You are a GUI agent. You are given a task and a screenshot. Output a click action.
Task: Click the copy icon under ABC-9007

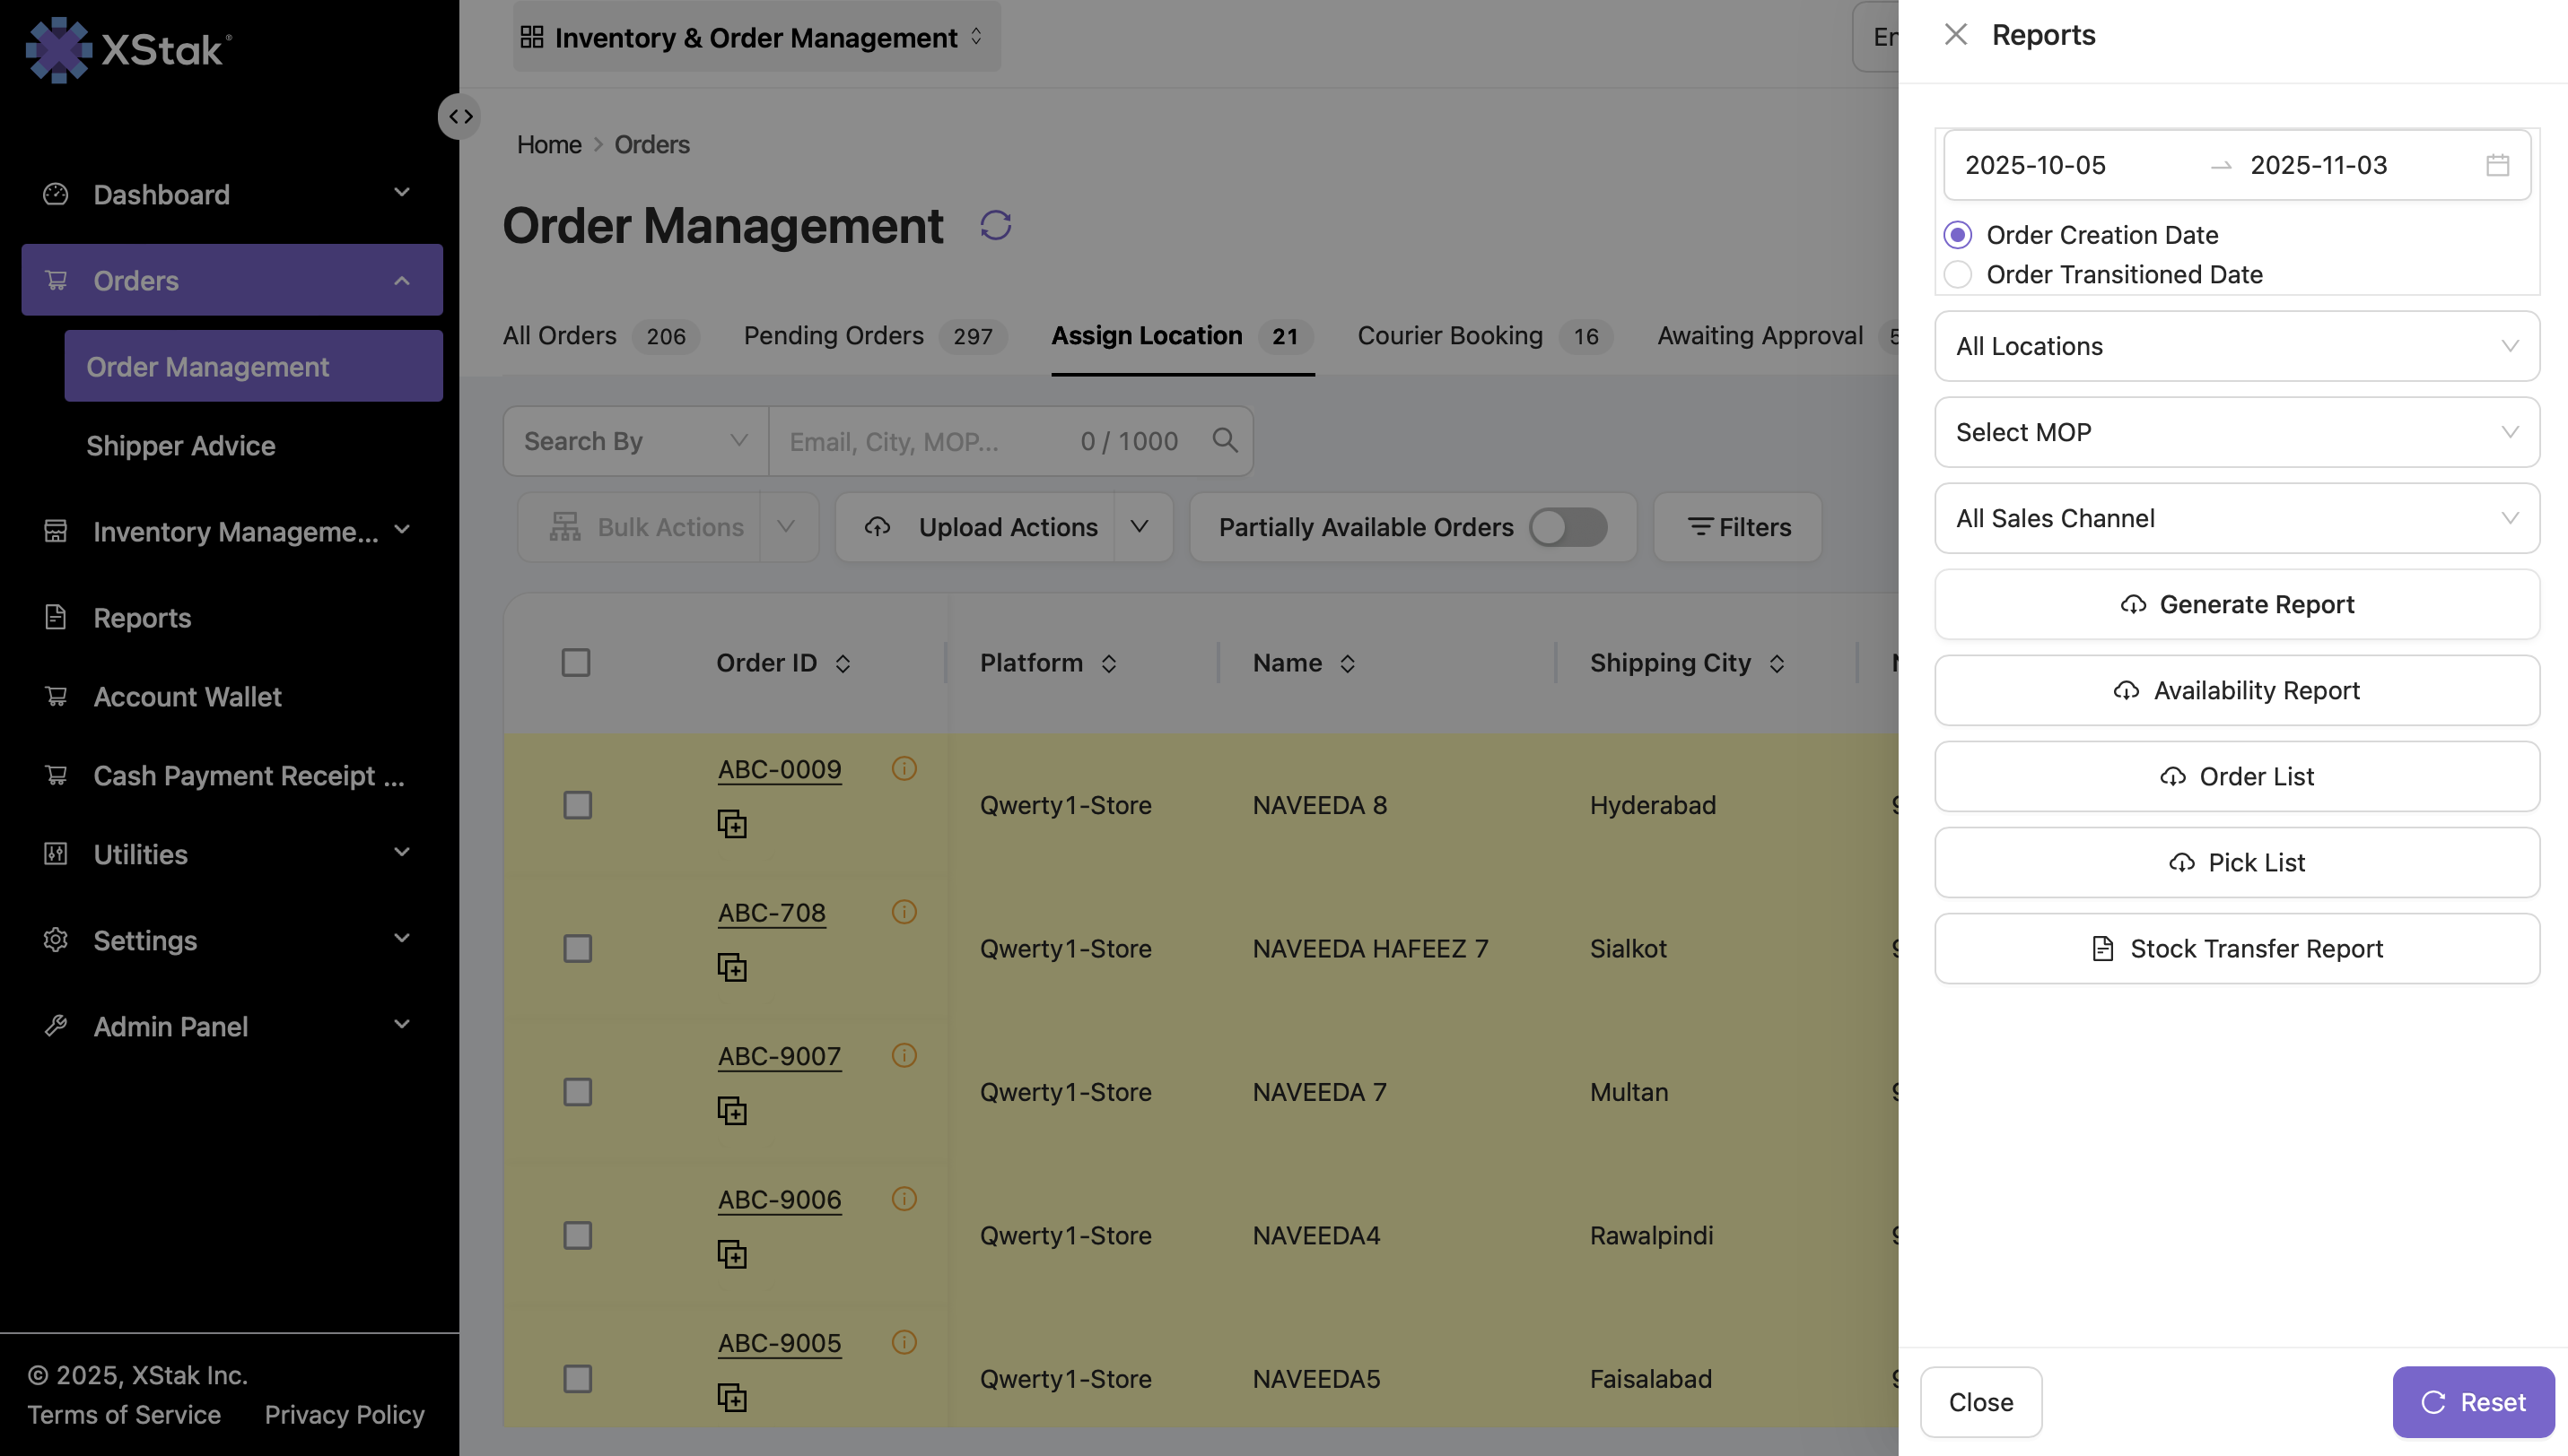coord(731,1111)
